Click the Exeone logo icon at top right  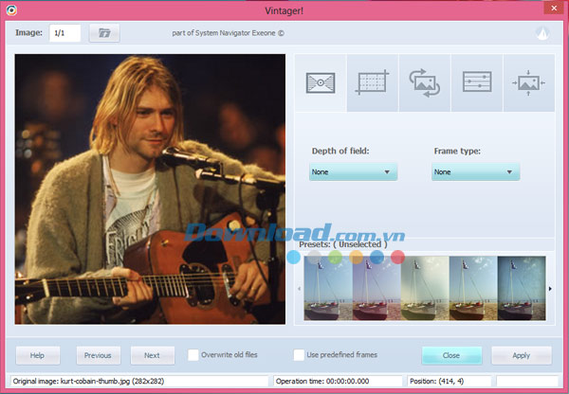[542, 33]
